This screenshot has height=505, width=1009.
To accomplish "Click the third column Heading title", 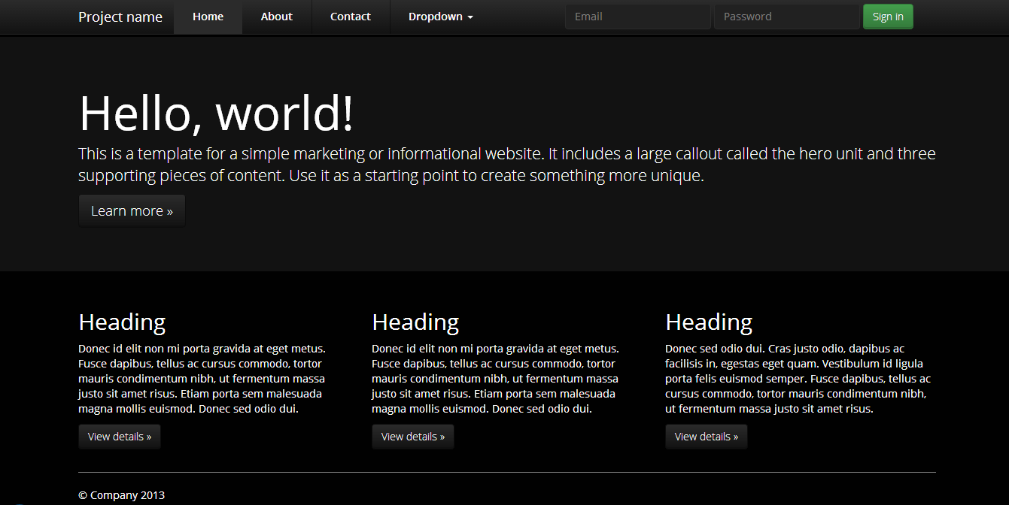I will (709, 322).
